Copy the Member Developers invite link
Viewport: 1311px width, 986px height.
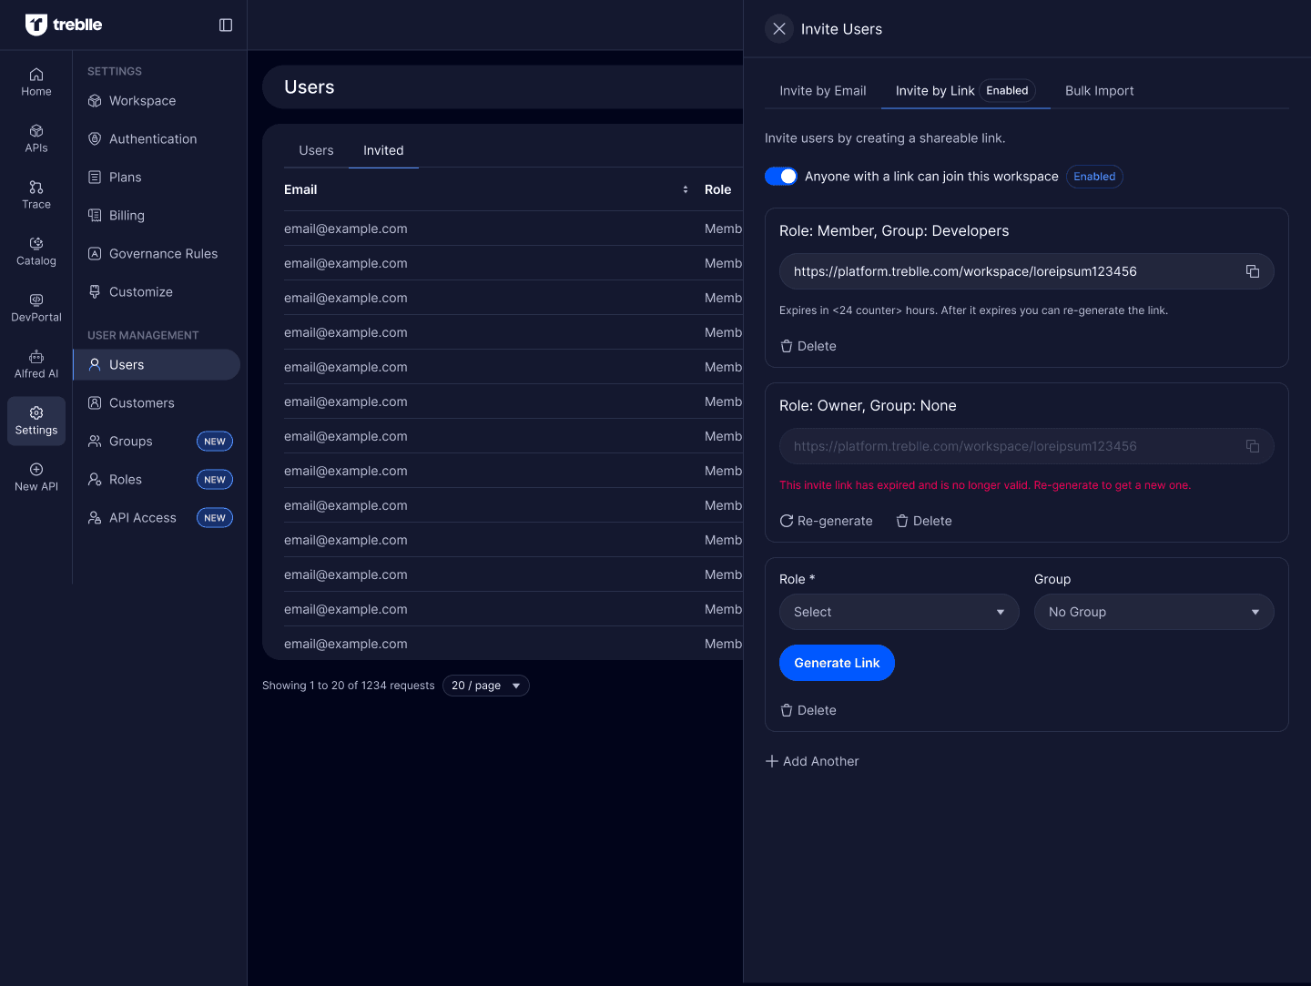tap(1252, 271)
